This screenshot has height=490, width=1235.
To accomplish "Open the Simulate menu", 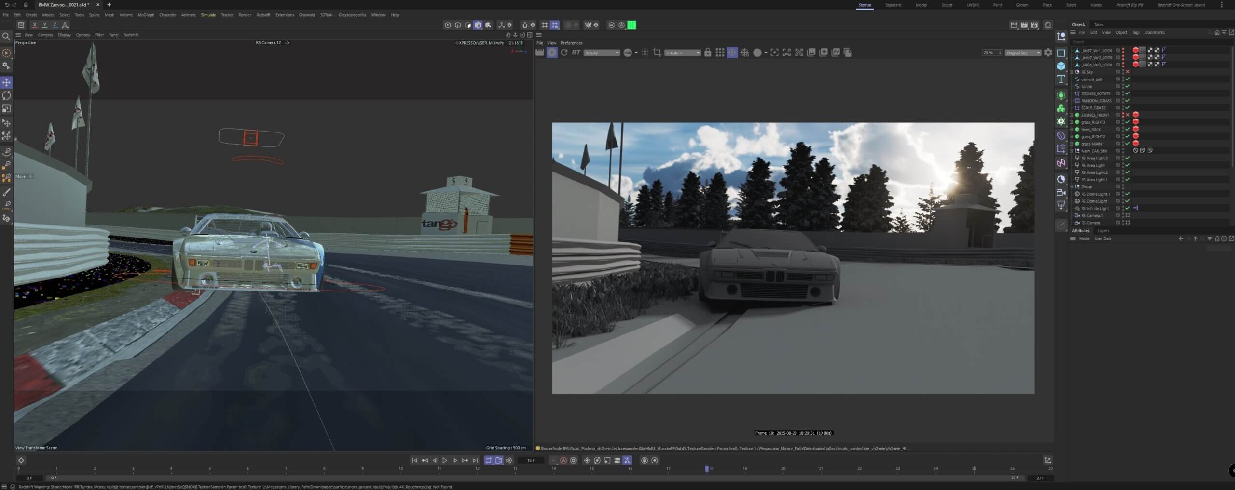I will (208, 15).
